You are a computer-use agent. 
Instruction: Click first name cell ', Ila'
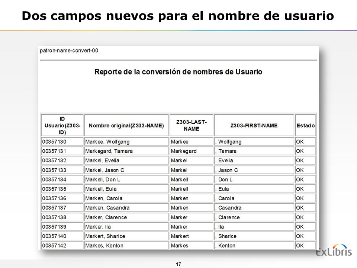pyautogui.click(x=254, y=227)
